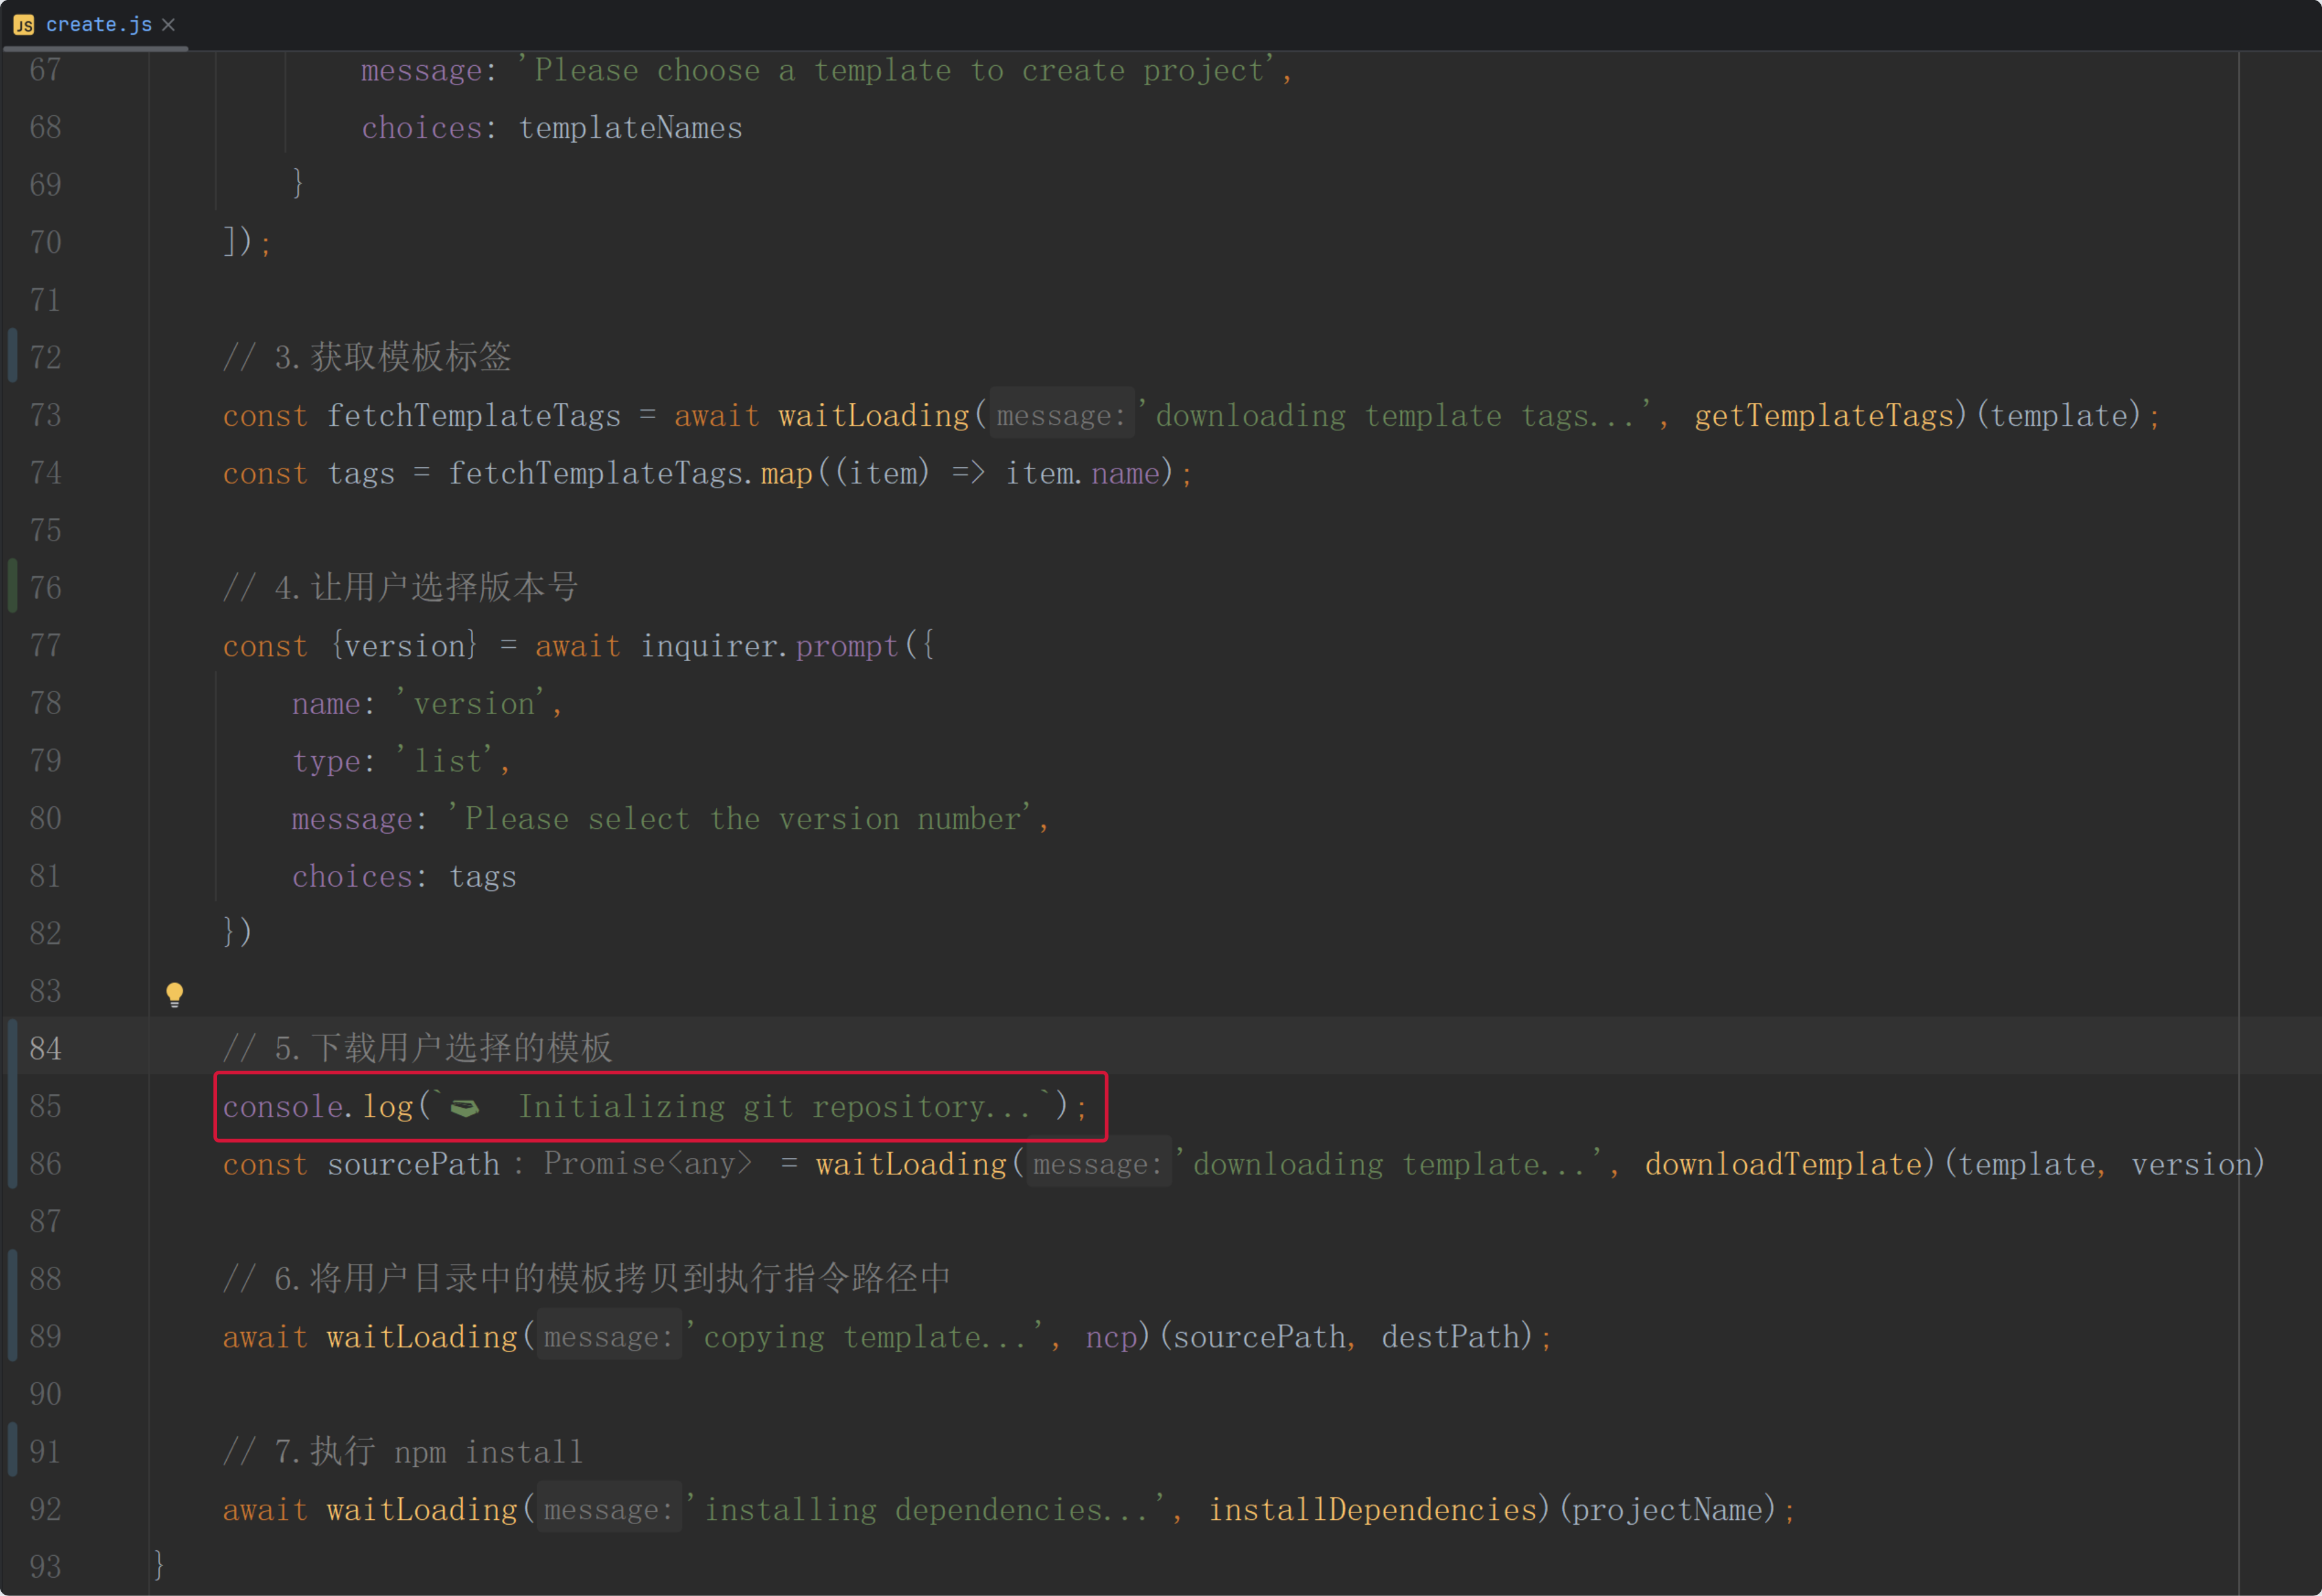Click the installDependencies function name

1371,1509
